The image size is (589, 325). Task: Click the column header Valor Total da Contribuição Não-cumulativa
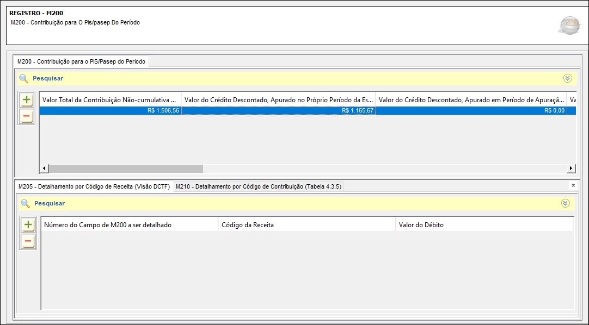point(111,100)
